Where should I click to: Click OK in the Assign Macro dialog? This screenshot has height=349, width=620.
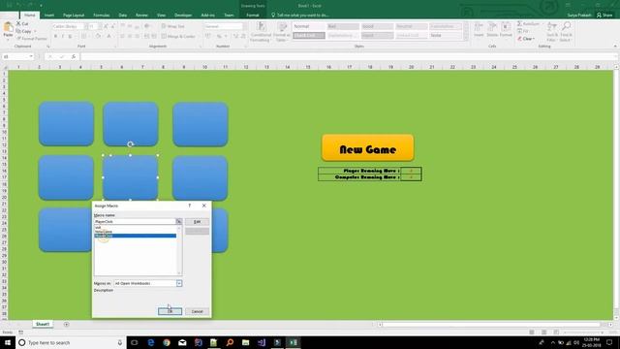[x=170, y=311]
